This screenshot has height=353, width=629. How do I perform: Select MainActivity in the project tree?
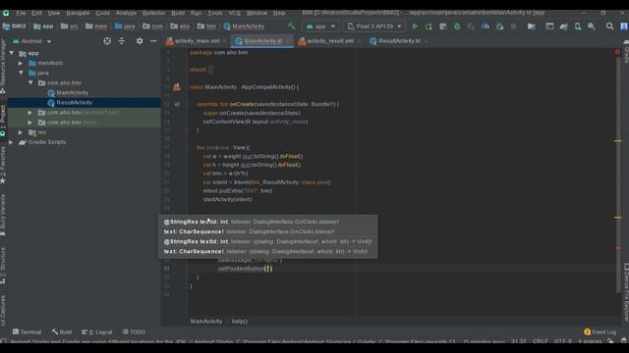[x=72, y=93]
